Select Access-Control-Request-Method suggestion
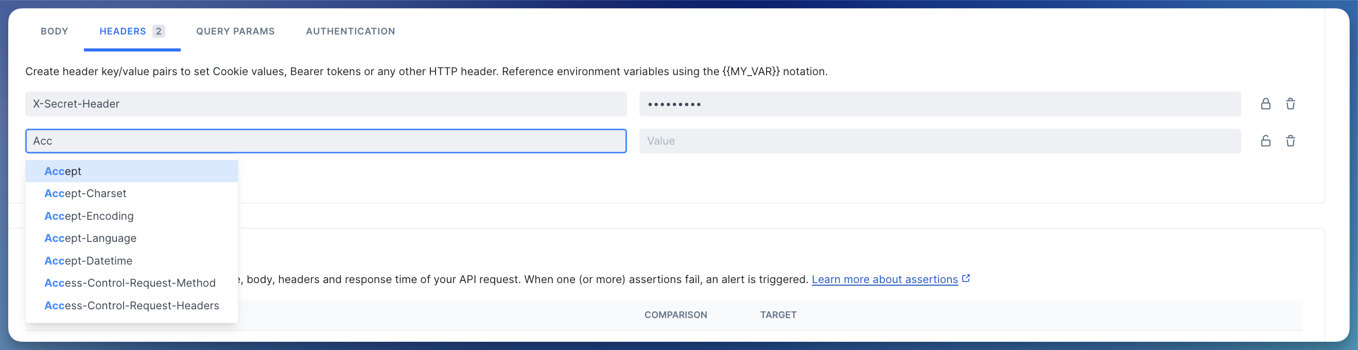This screenshot has width=1358, height=350. tap(132, 283)
